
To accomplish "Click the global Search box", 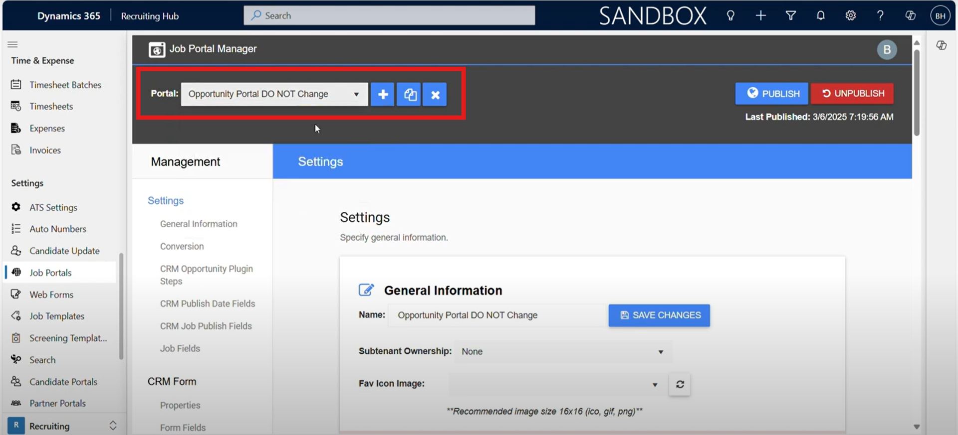I will tap(389, 15).
